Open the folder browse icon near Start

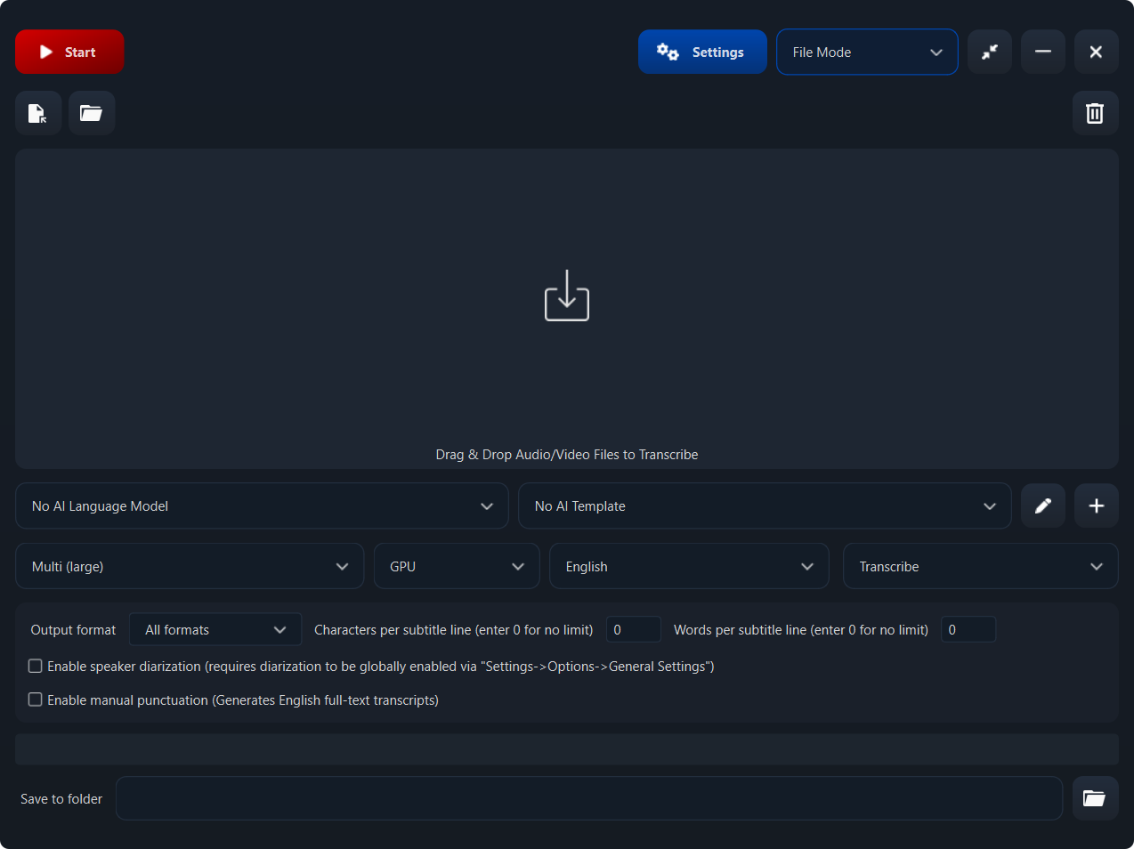[92, 113]
